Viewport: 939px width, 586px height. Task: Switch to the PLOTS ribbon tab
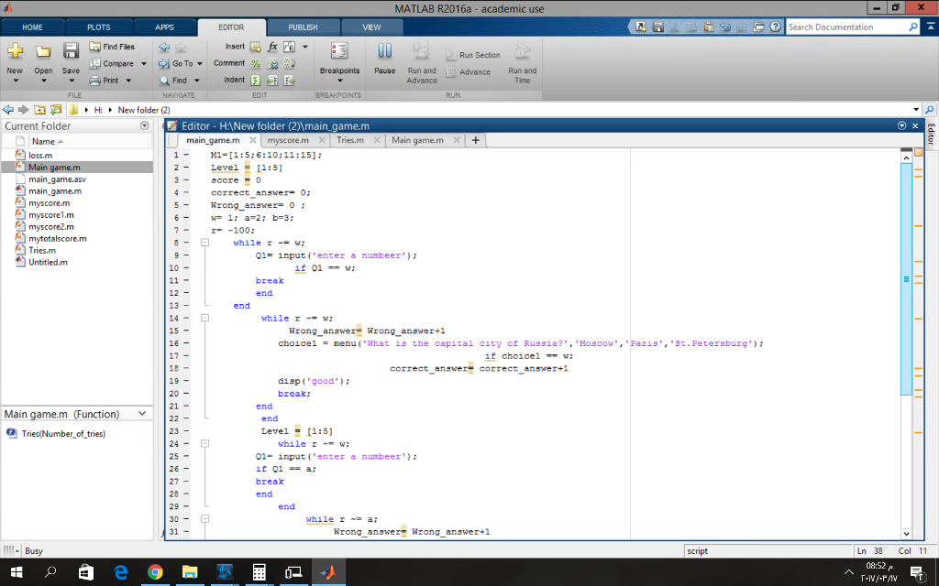(99, 27)
